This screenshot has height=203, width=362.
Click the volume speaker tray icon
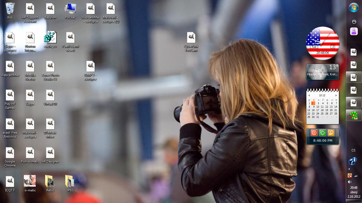[x=350, y=182]
